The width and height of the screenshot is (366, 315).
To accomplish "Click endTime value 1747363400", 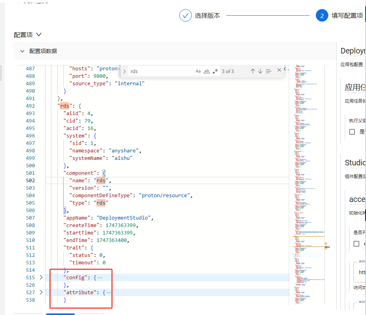I will pyautogui.click(x=111, y=240).
